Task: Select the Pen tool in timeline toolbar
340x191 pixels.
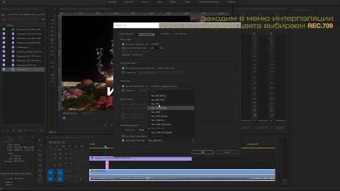Action: tap(40, 165)
